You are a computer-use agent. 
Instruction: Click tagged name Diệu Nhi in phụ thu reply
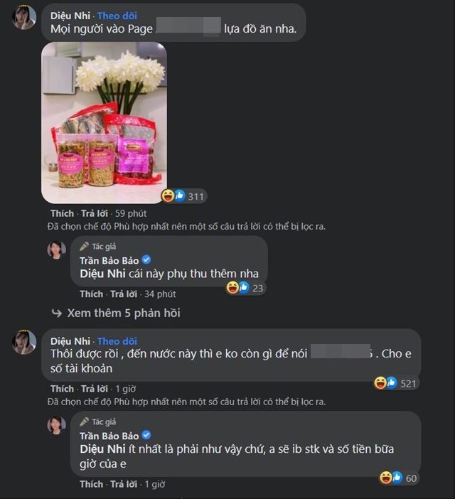coord(102,274)
